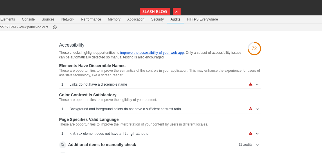Screen dimensions: 322x153
Task: Click 'Elements Have Discernible Names' heading
Action: [92, 66]
